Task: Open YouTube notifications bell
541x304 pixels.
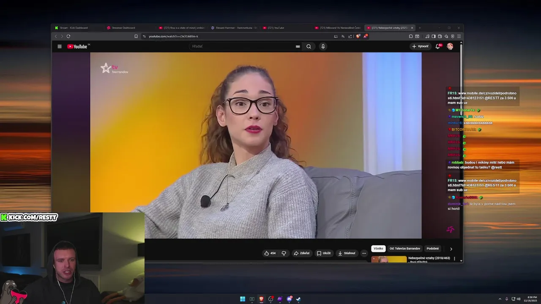Action: (x=438, y=46)
